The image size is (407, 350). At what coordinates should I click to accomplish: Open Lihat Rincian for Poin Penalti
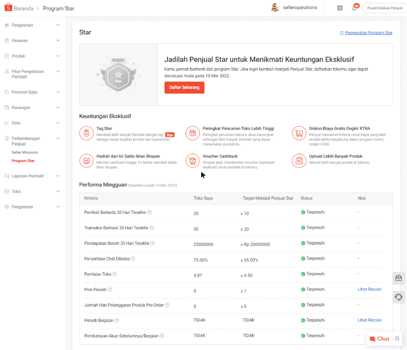tap(369, 289)
